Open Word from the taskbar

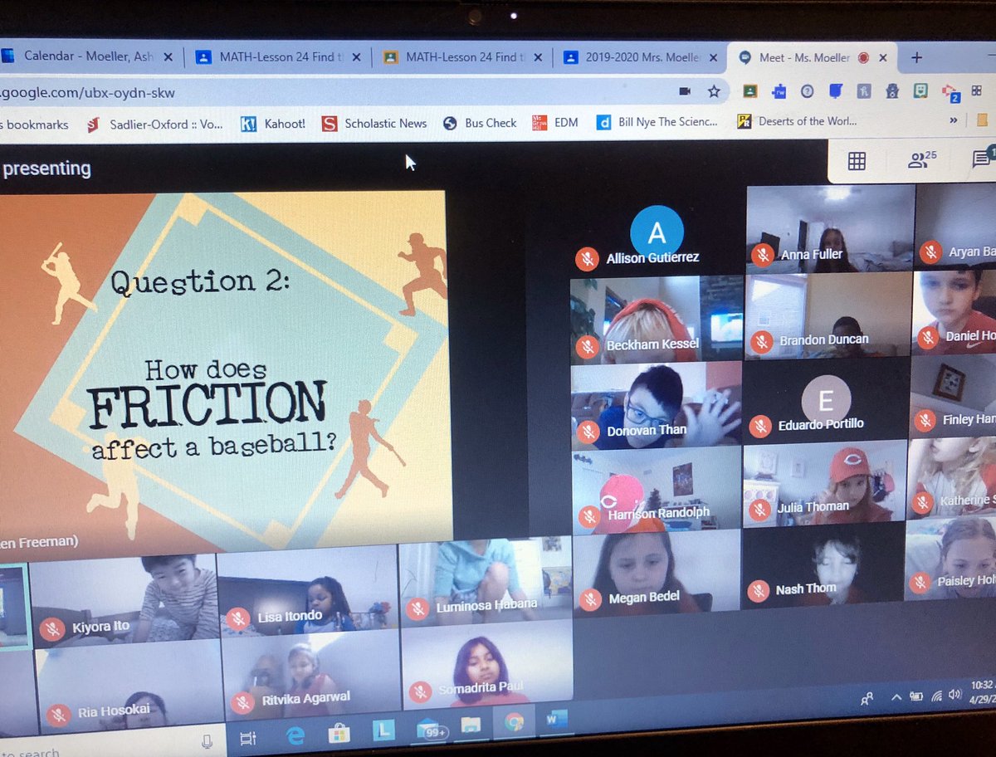point(555,720)
